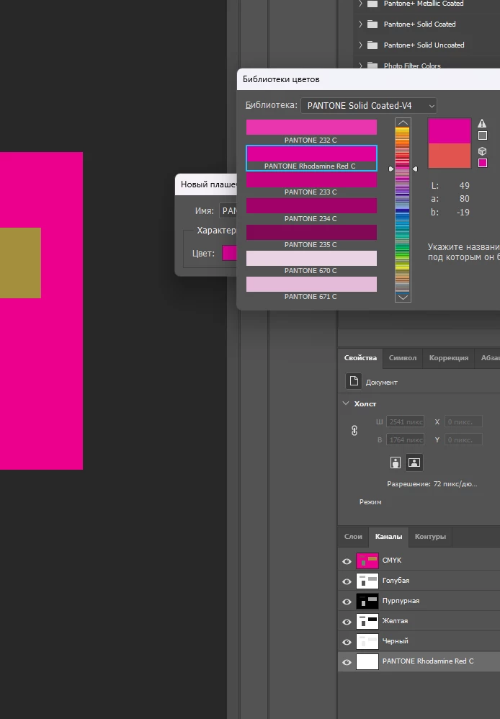Screen dimensions: 500x719
Task: Click the web-safe magenta color square
Action: click(x=483, y=163)
